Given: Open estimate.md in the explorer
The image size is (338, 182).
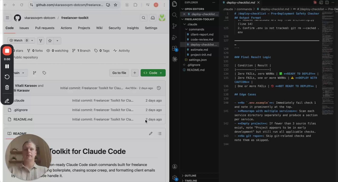Looking at the screenshot, I should click(x=200, y=49).
